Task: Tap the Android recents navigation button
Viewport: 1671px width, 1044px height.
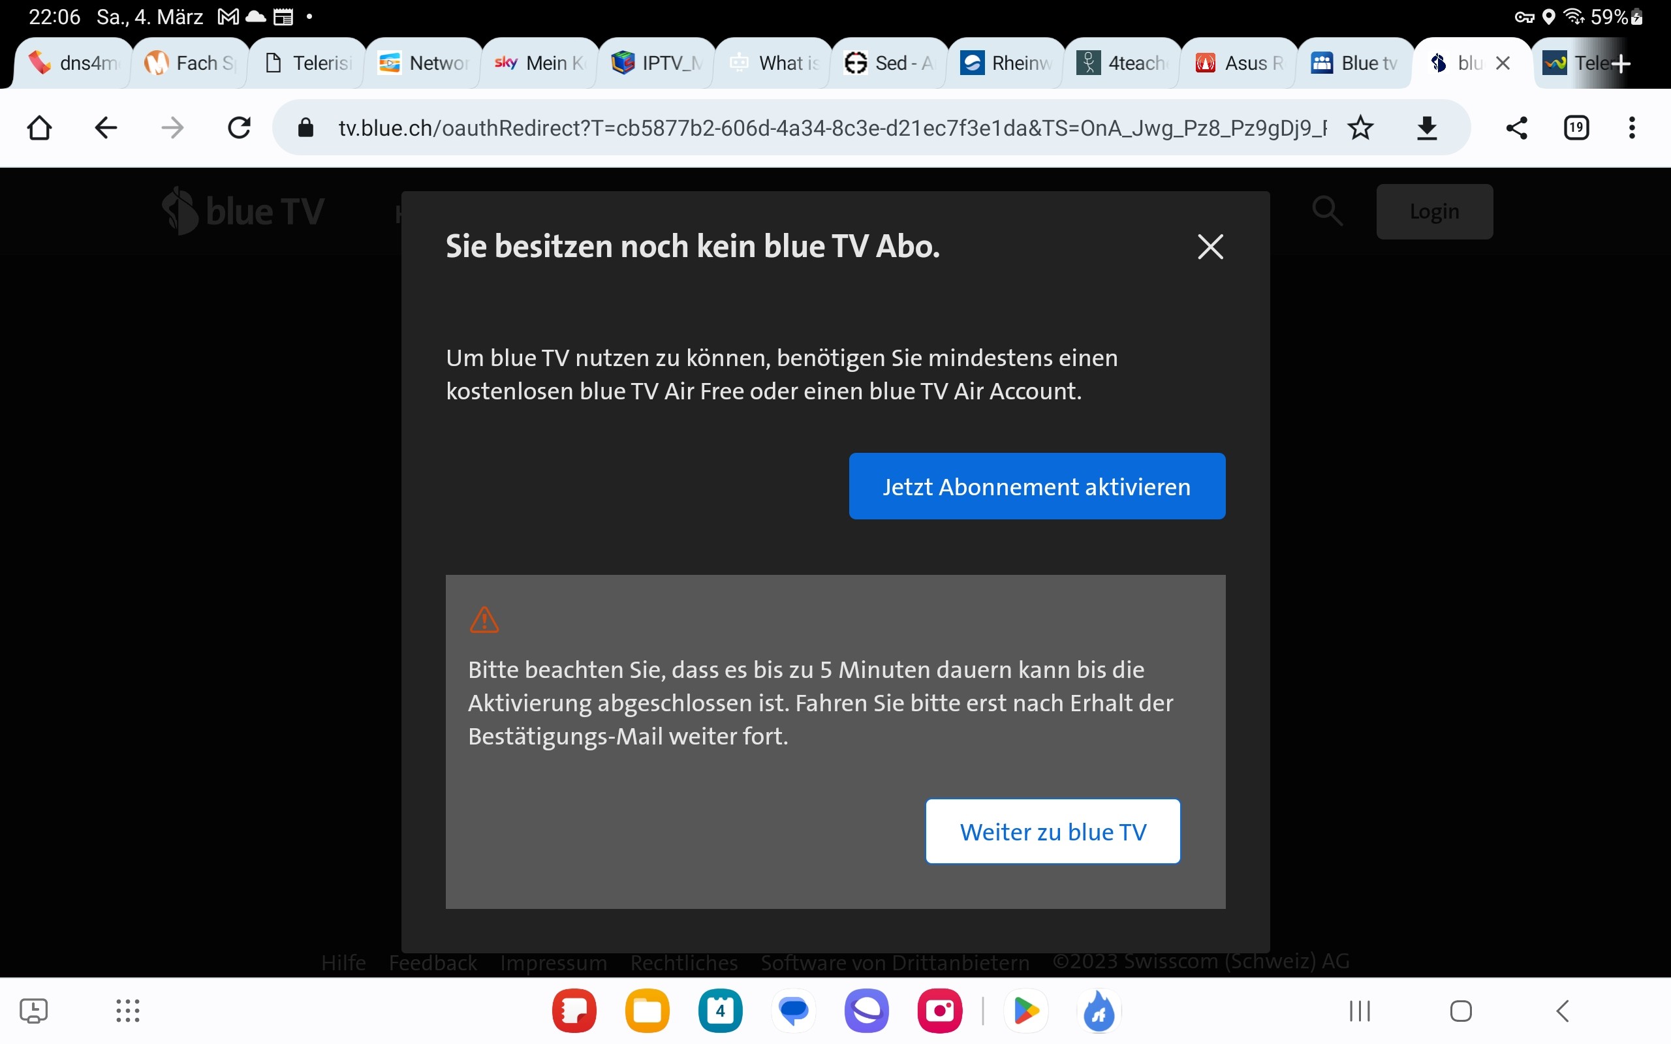Action: tap(1360, 1011)
